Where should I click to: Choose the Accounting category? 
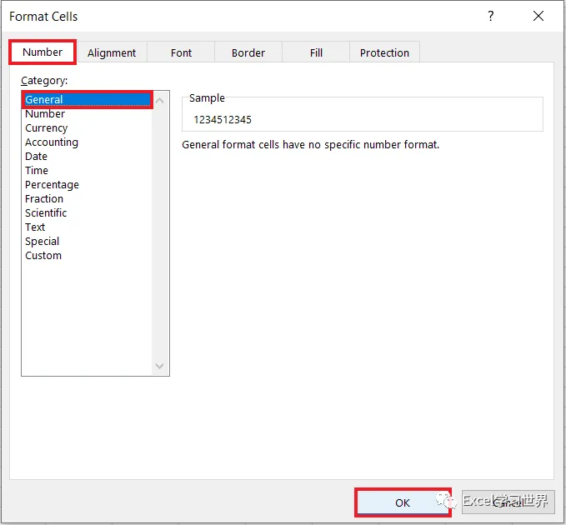88,142
